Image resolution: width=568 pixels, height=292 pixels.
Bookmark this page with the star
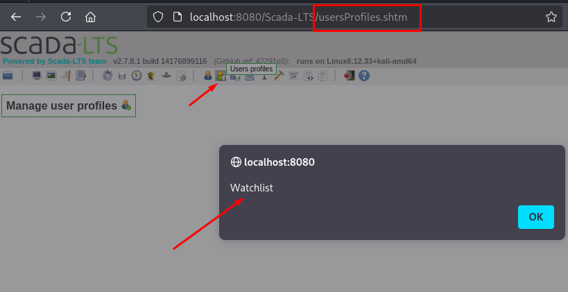click(x=551, y=17)
